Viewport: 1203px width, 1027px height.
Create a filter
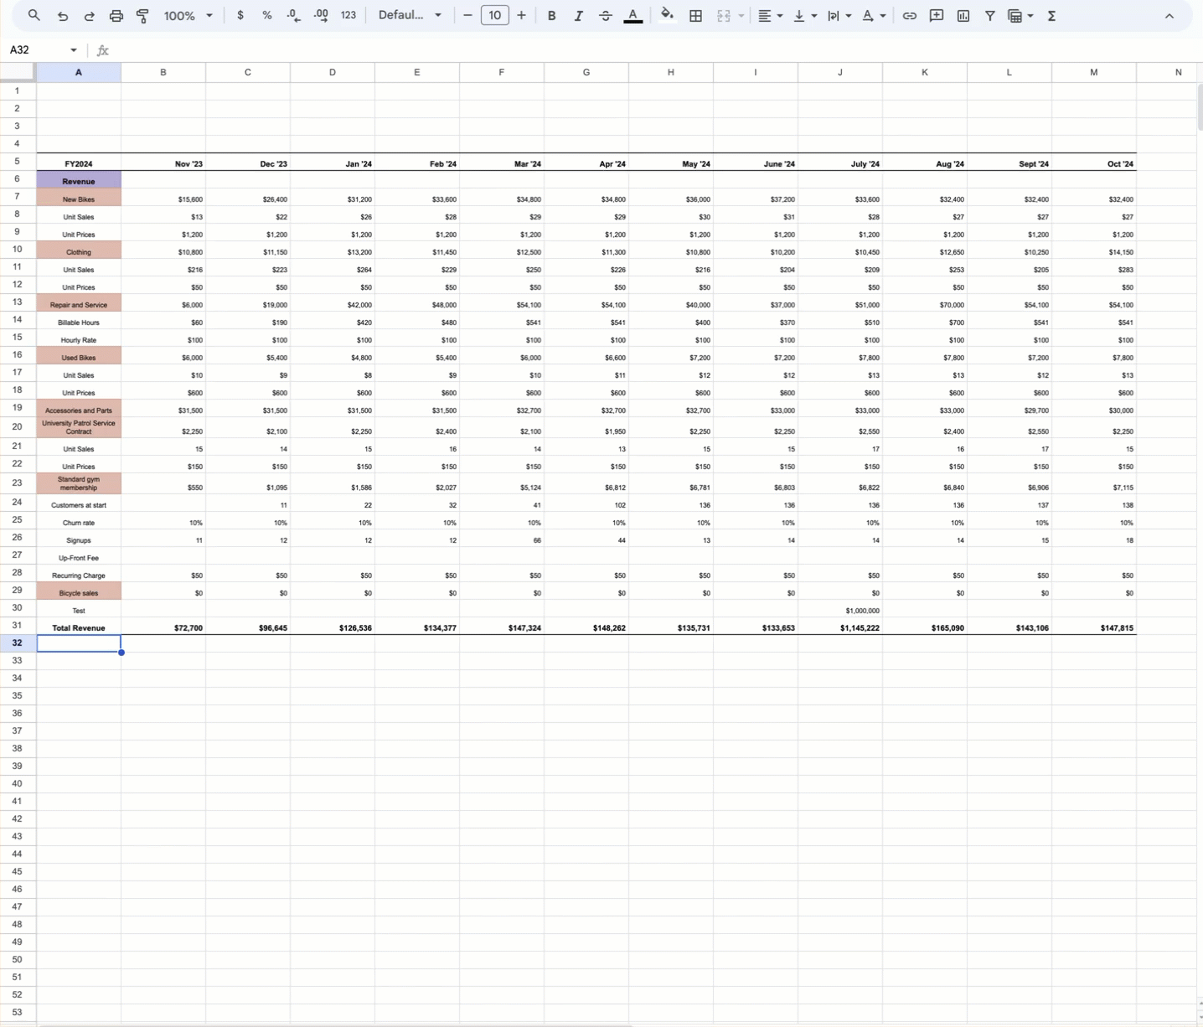click(x=990, y=15)
